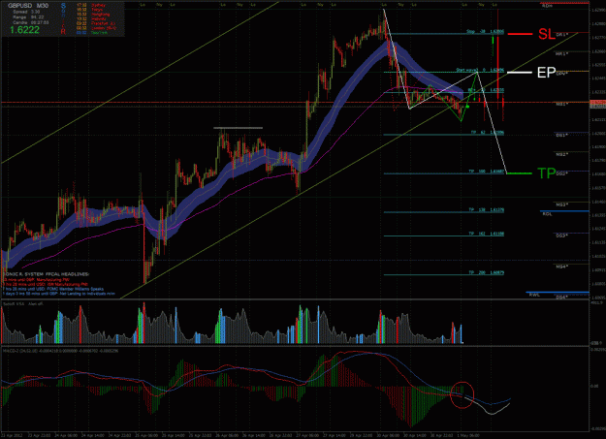This screenshot has width=606, height=439.
Task: Click the VSA indicator Alert off label
Action: (x=23, y=304)
